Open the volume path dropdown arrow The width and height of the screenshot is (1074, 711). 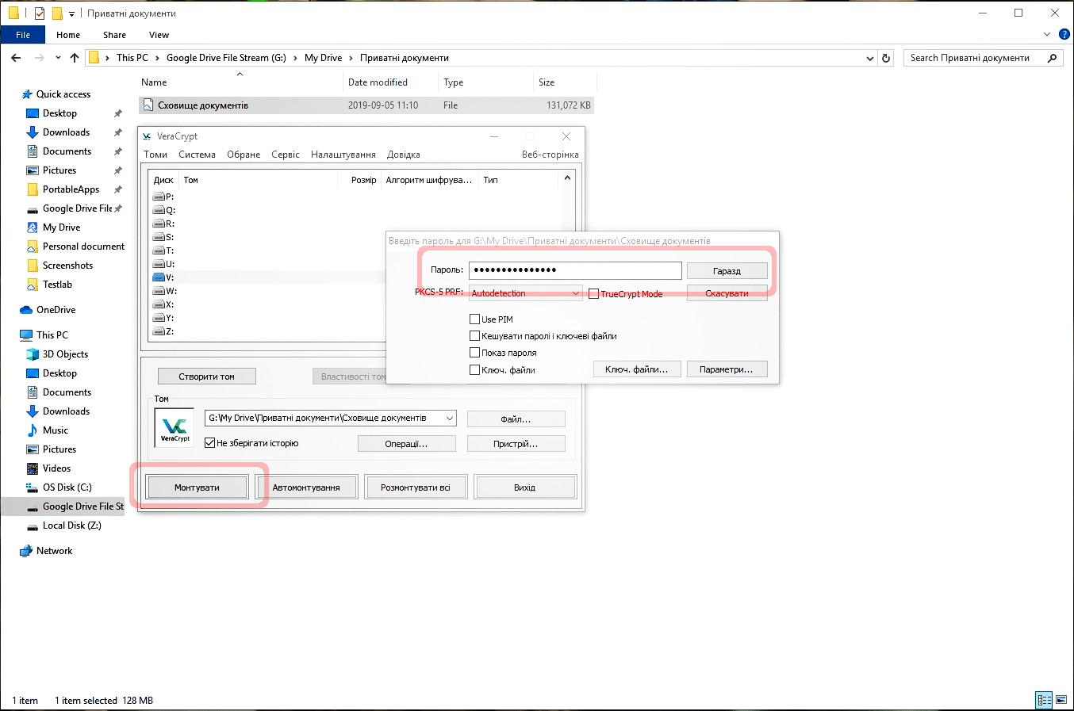(450, 418)
